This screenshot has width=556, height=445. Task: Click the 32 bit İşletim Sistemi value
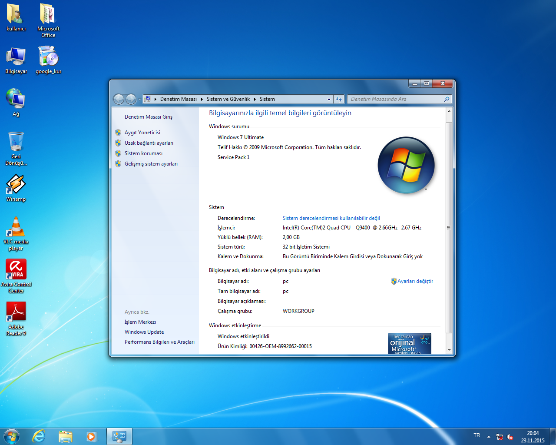(306, 247)
